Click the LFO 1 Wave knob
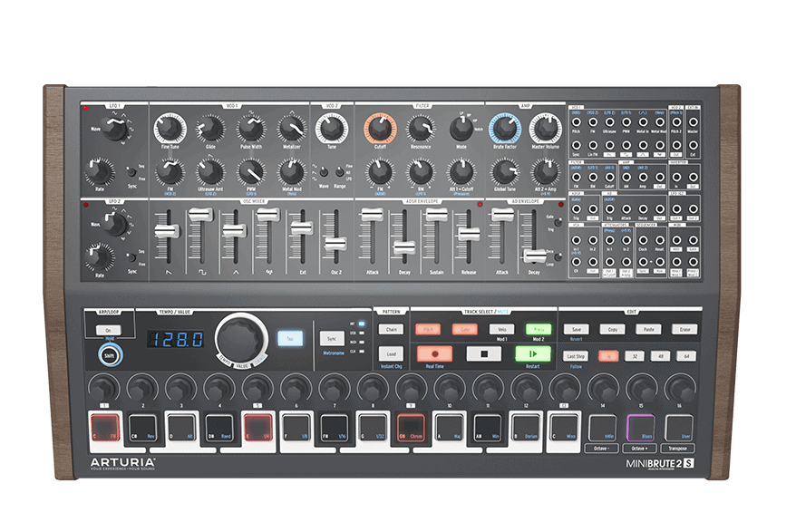This screenshot has width=796, height=522. pyautogui.click(x=113, y=129)
